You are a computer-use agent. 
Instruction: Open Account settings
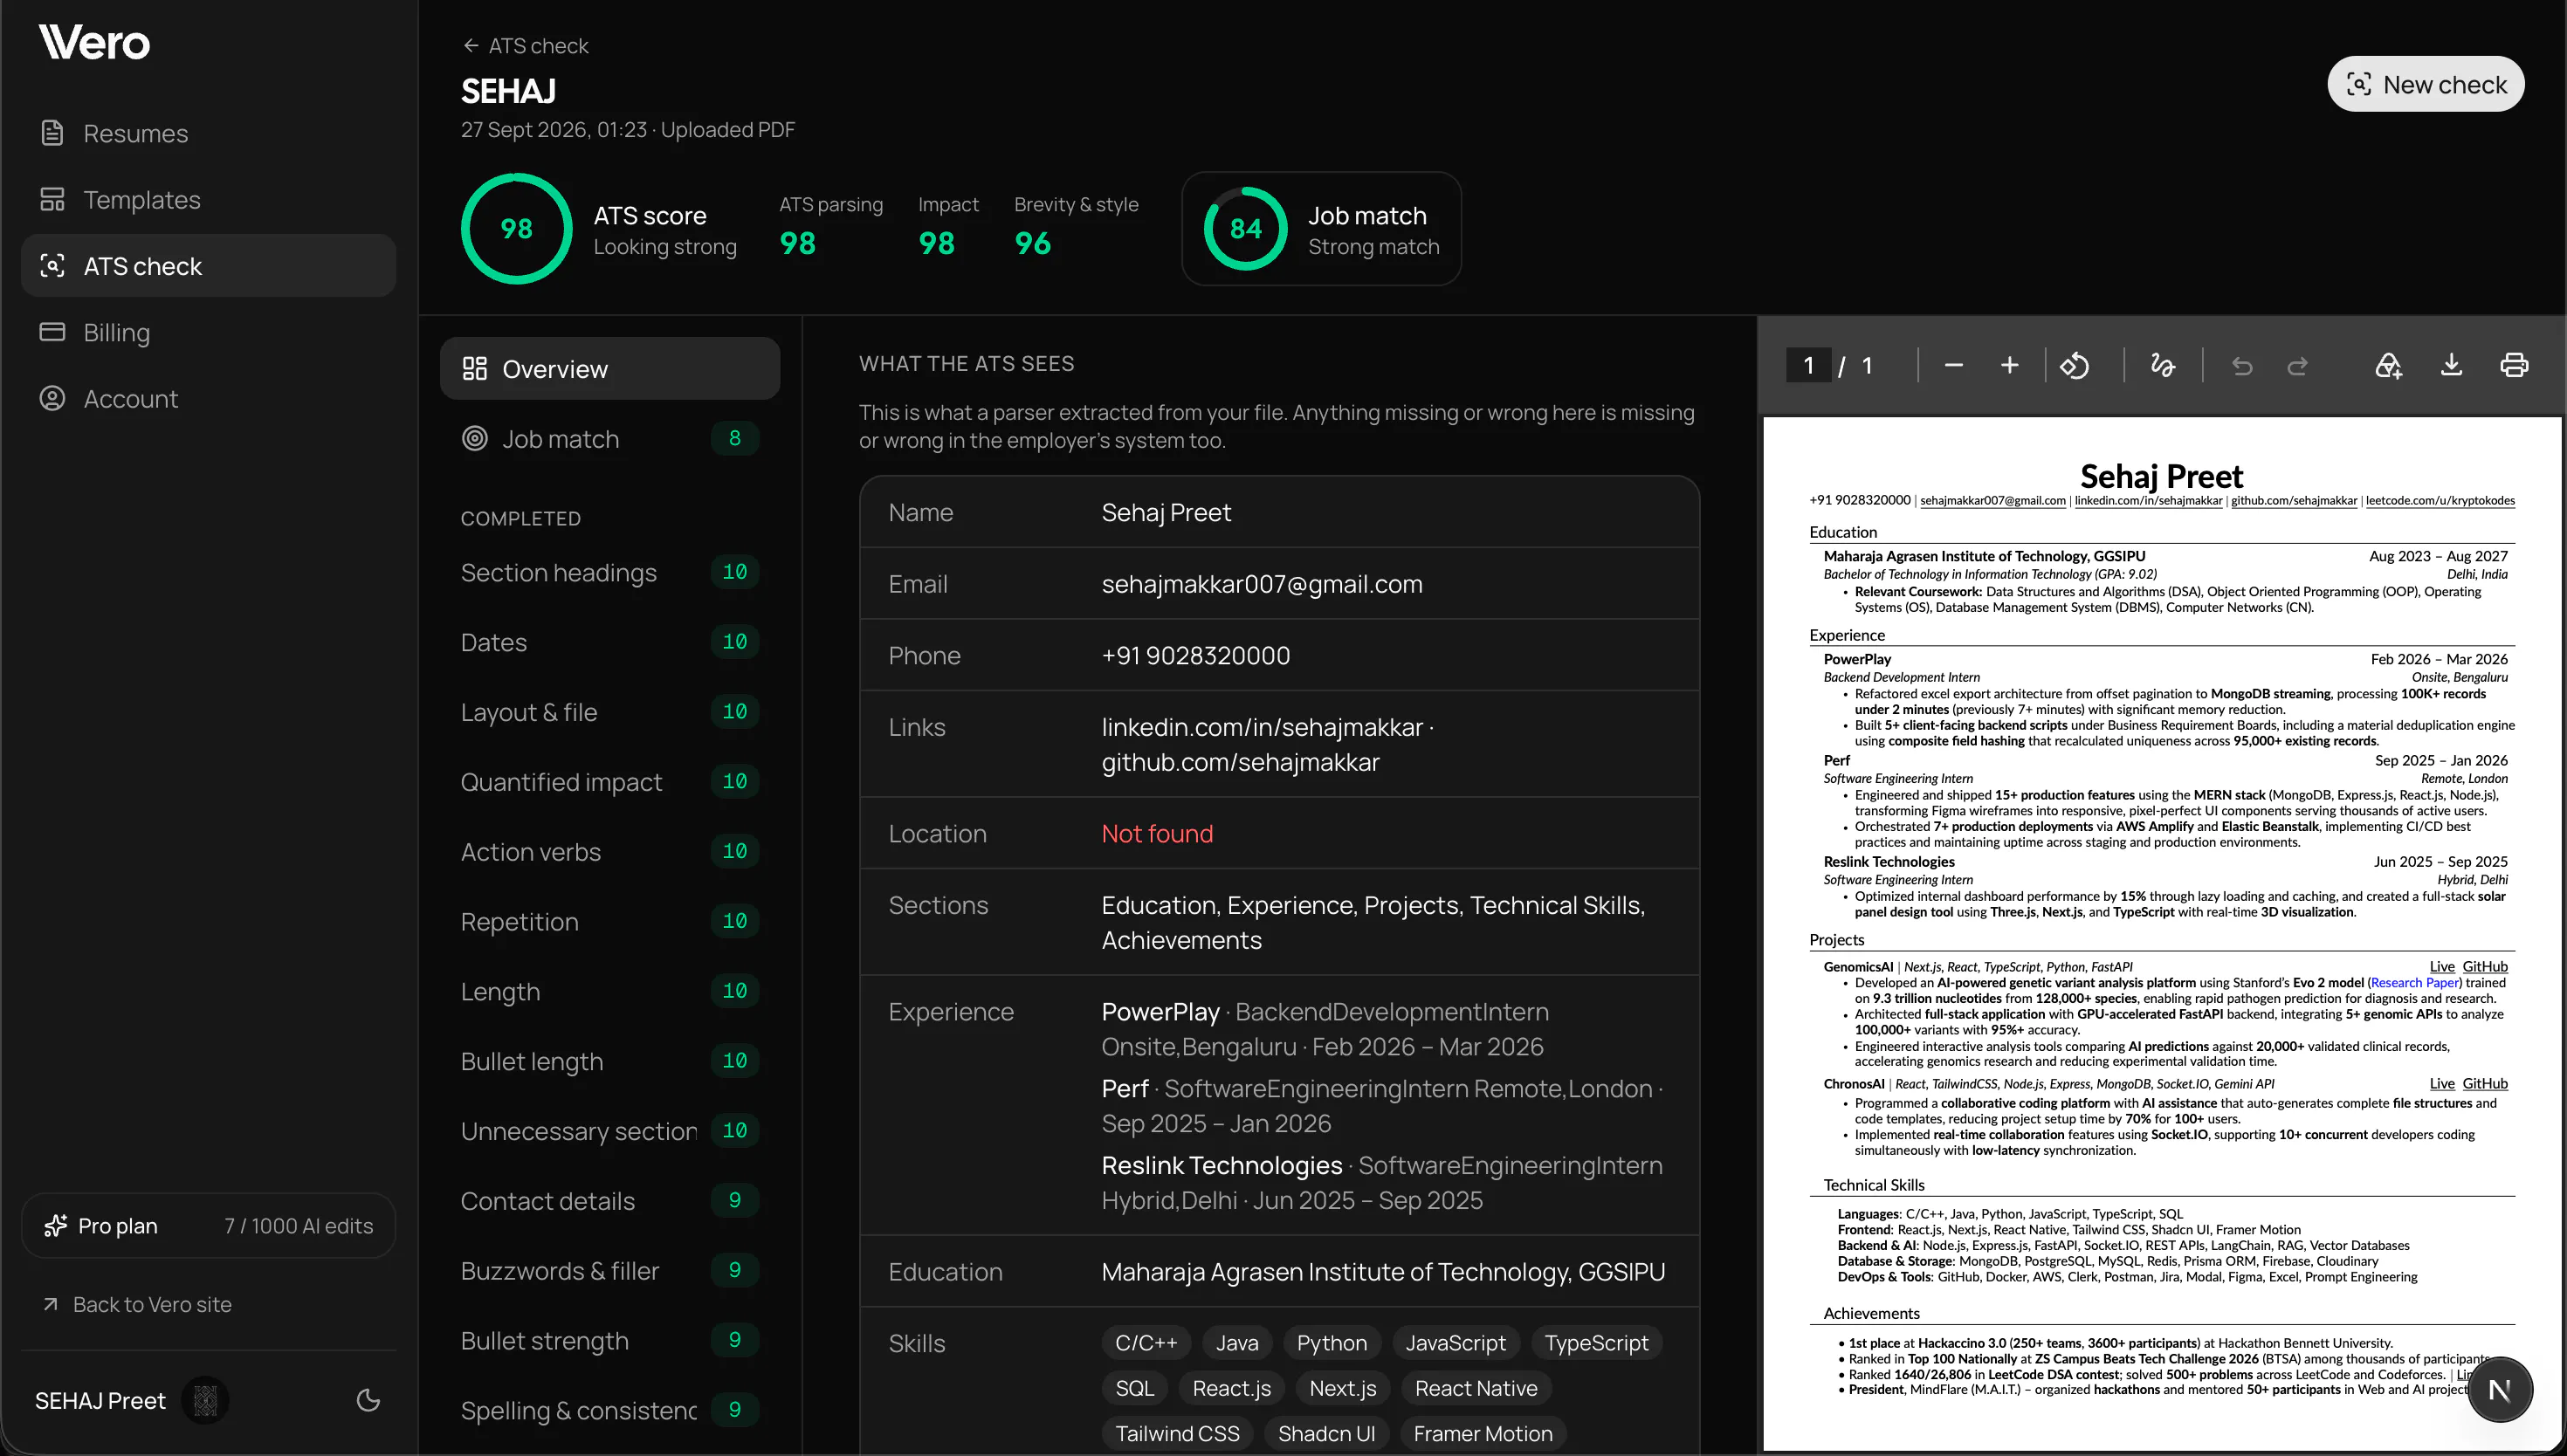tap(208, 399)
